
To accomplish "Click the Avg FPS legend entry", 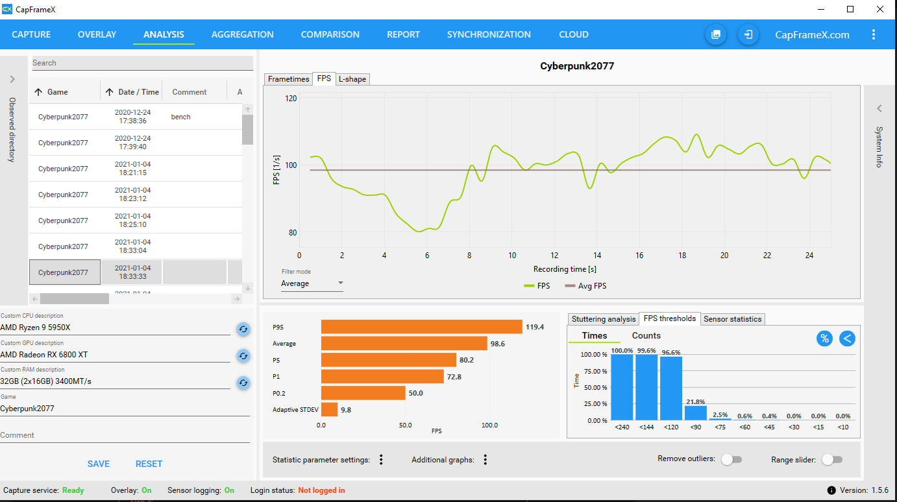I will click(x=585, y=286).
